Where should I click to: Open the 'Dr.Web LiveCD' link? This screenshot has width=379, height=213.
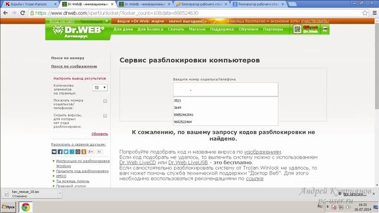(x=137, y=163)
